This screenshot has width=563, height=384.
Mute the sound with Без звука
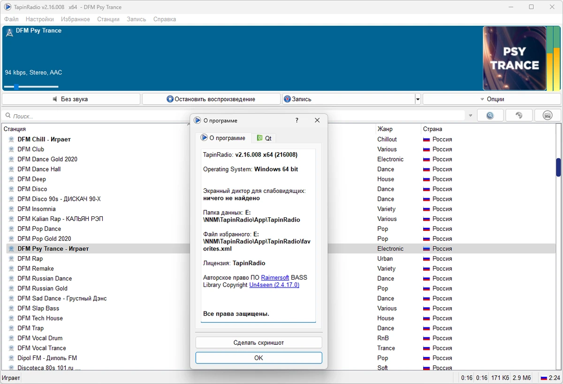(71, 99)
